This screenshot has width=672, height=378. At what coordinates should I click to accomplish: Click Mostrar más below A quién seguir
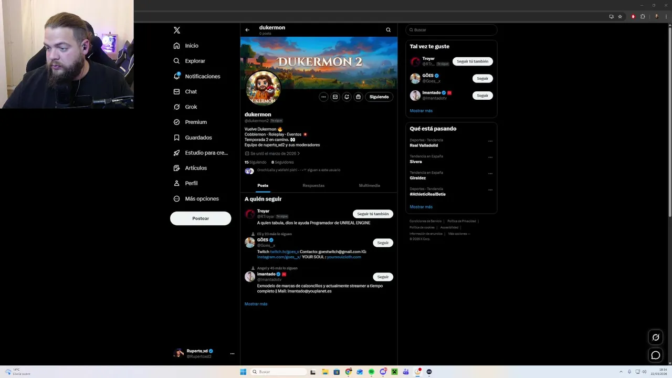(256, 304)
